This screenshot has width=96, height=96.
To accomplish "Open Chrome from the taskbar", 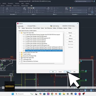I will tap(52, 94).
